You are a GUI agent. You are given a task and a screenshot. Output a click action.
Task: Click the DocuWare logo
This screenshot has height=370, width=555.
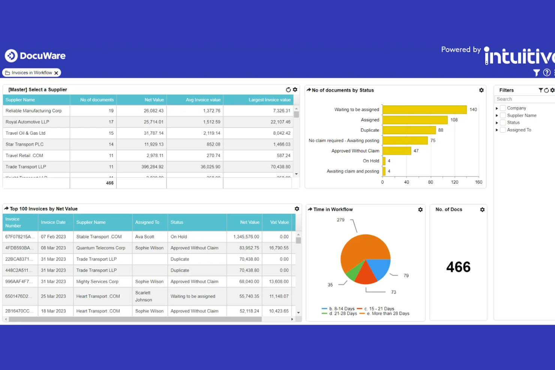coord(35,55)
